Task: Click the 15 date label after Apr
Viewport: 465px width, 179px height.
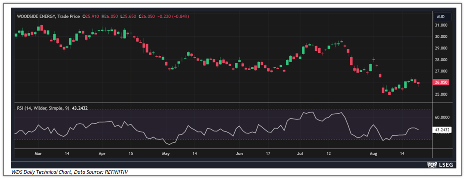Action: (x=131, y=154)
